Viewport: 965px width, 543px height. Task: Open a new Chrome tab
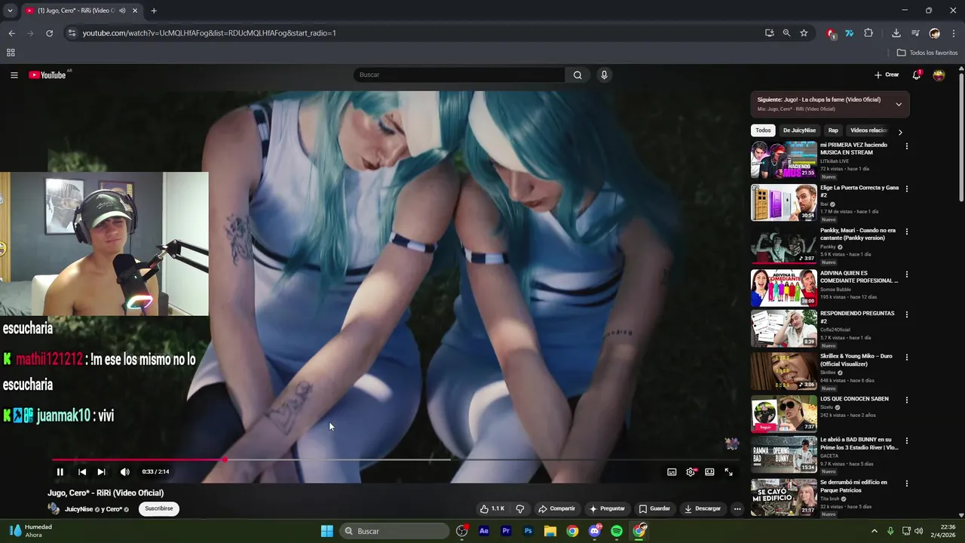click(x=154, y=11)
